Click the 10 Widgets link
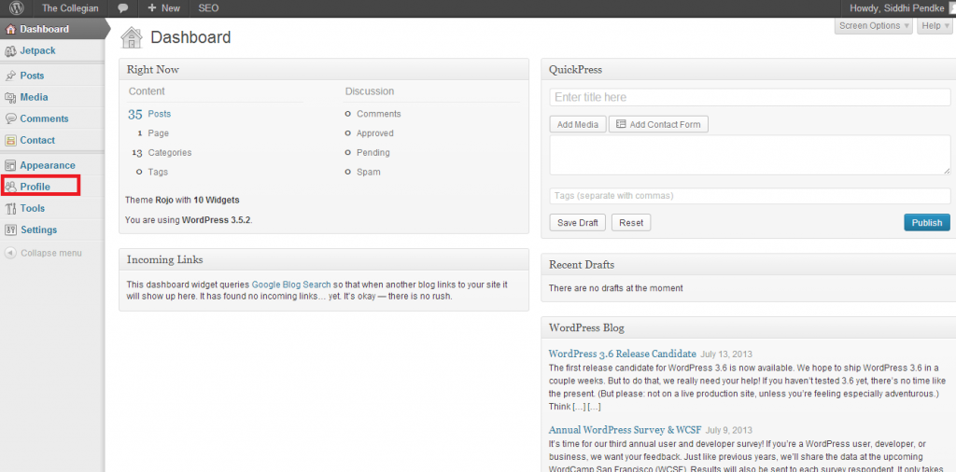 click(217, 200)
